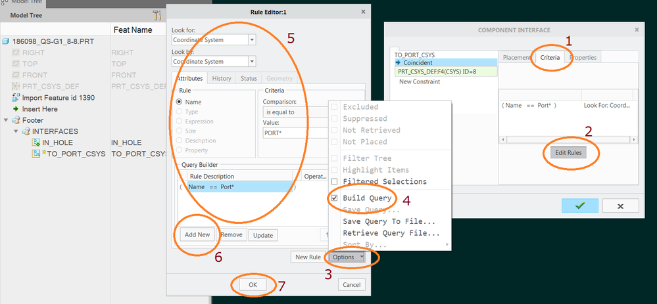
Task: Collapse the Footer tree node
Action: 7,120
